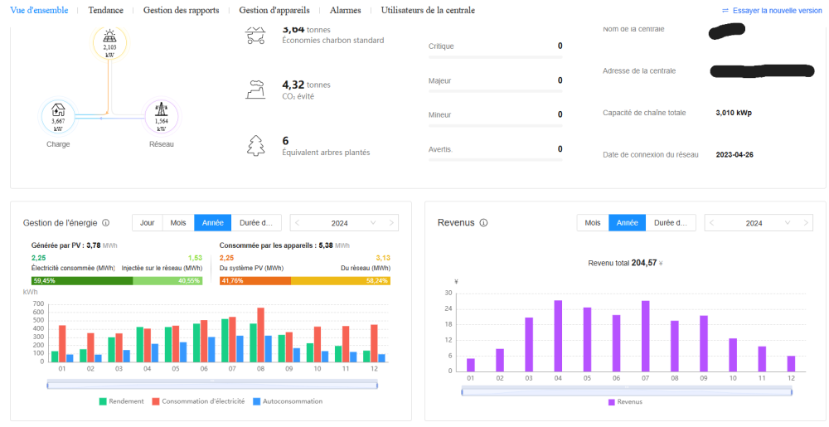Click the coal cart savings icon

click(255, 36)
